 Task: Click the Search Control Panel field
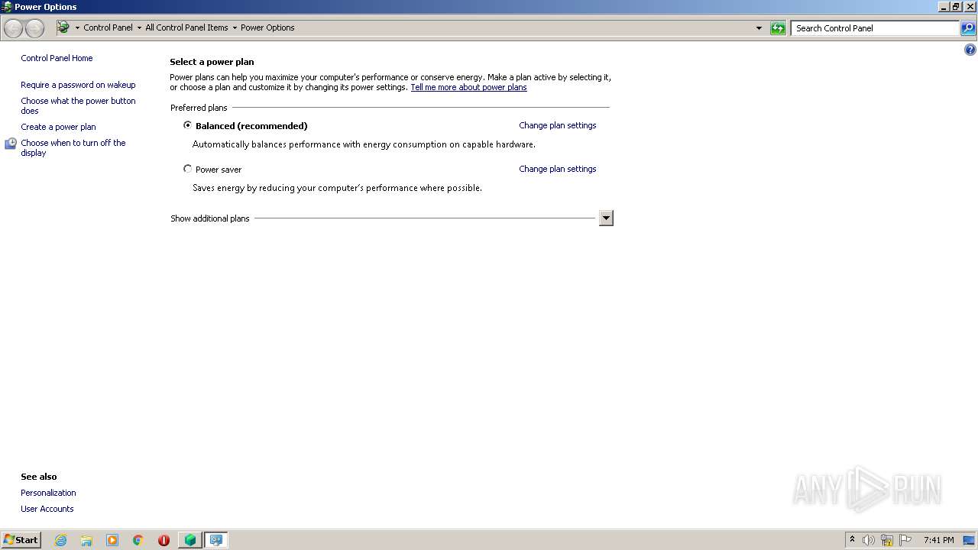click(875, 28)
